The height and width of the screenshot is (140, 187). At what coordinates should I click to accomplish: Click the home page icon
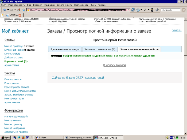point(19,10)
